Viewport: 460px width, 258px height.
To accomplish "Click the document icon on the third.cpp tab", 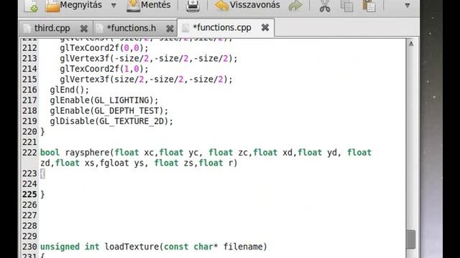I will click(x=27, y=29).
